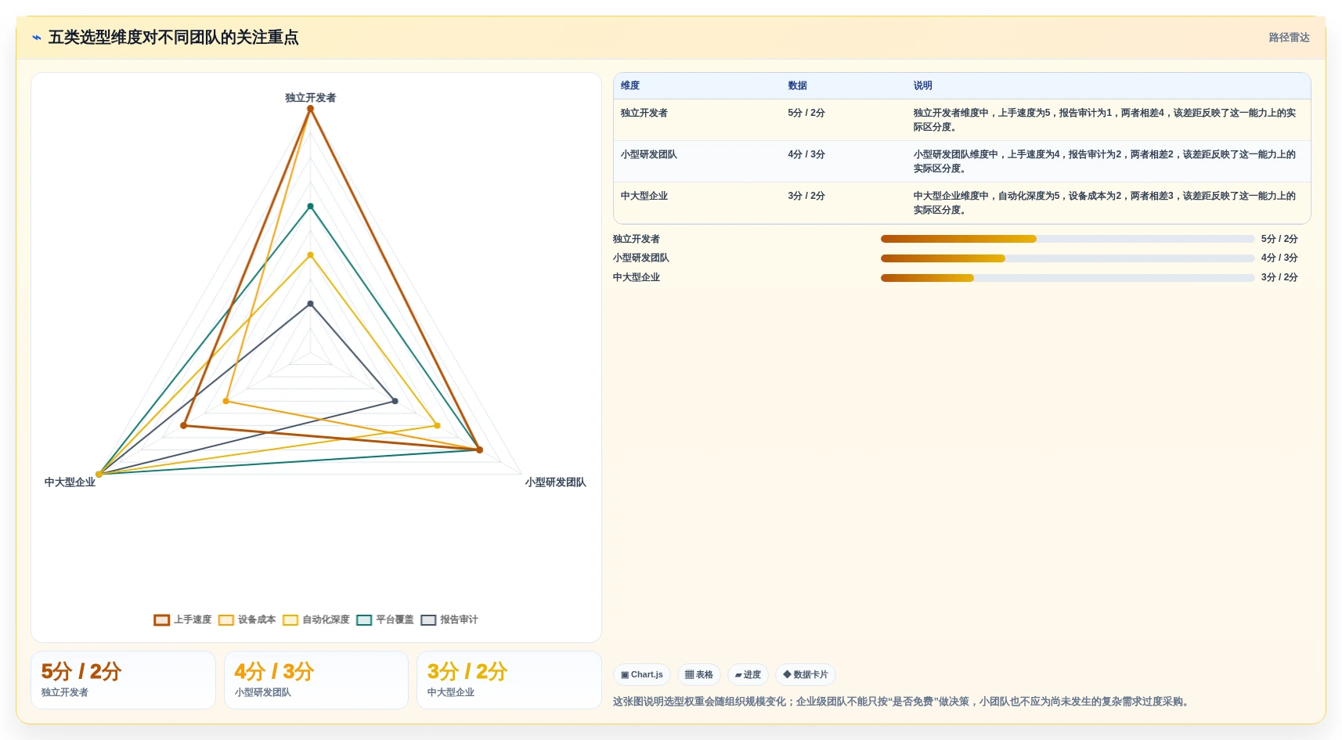1342x740 pixels.
Task: Click the 5分 / 2分 value in table
Action: (x=806, y=113)
